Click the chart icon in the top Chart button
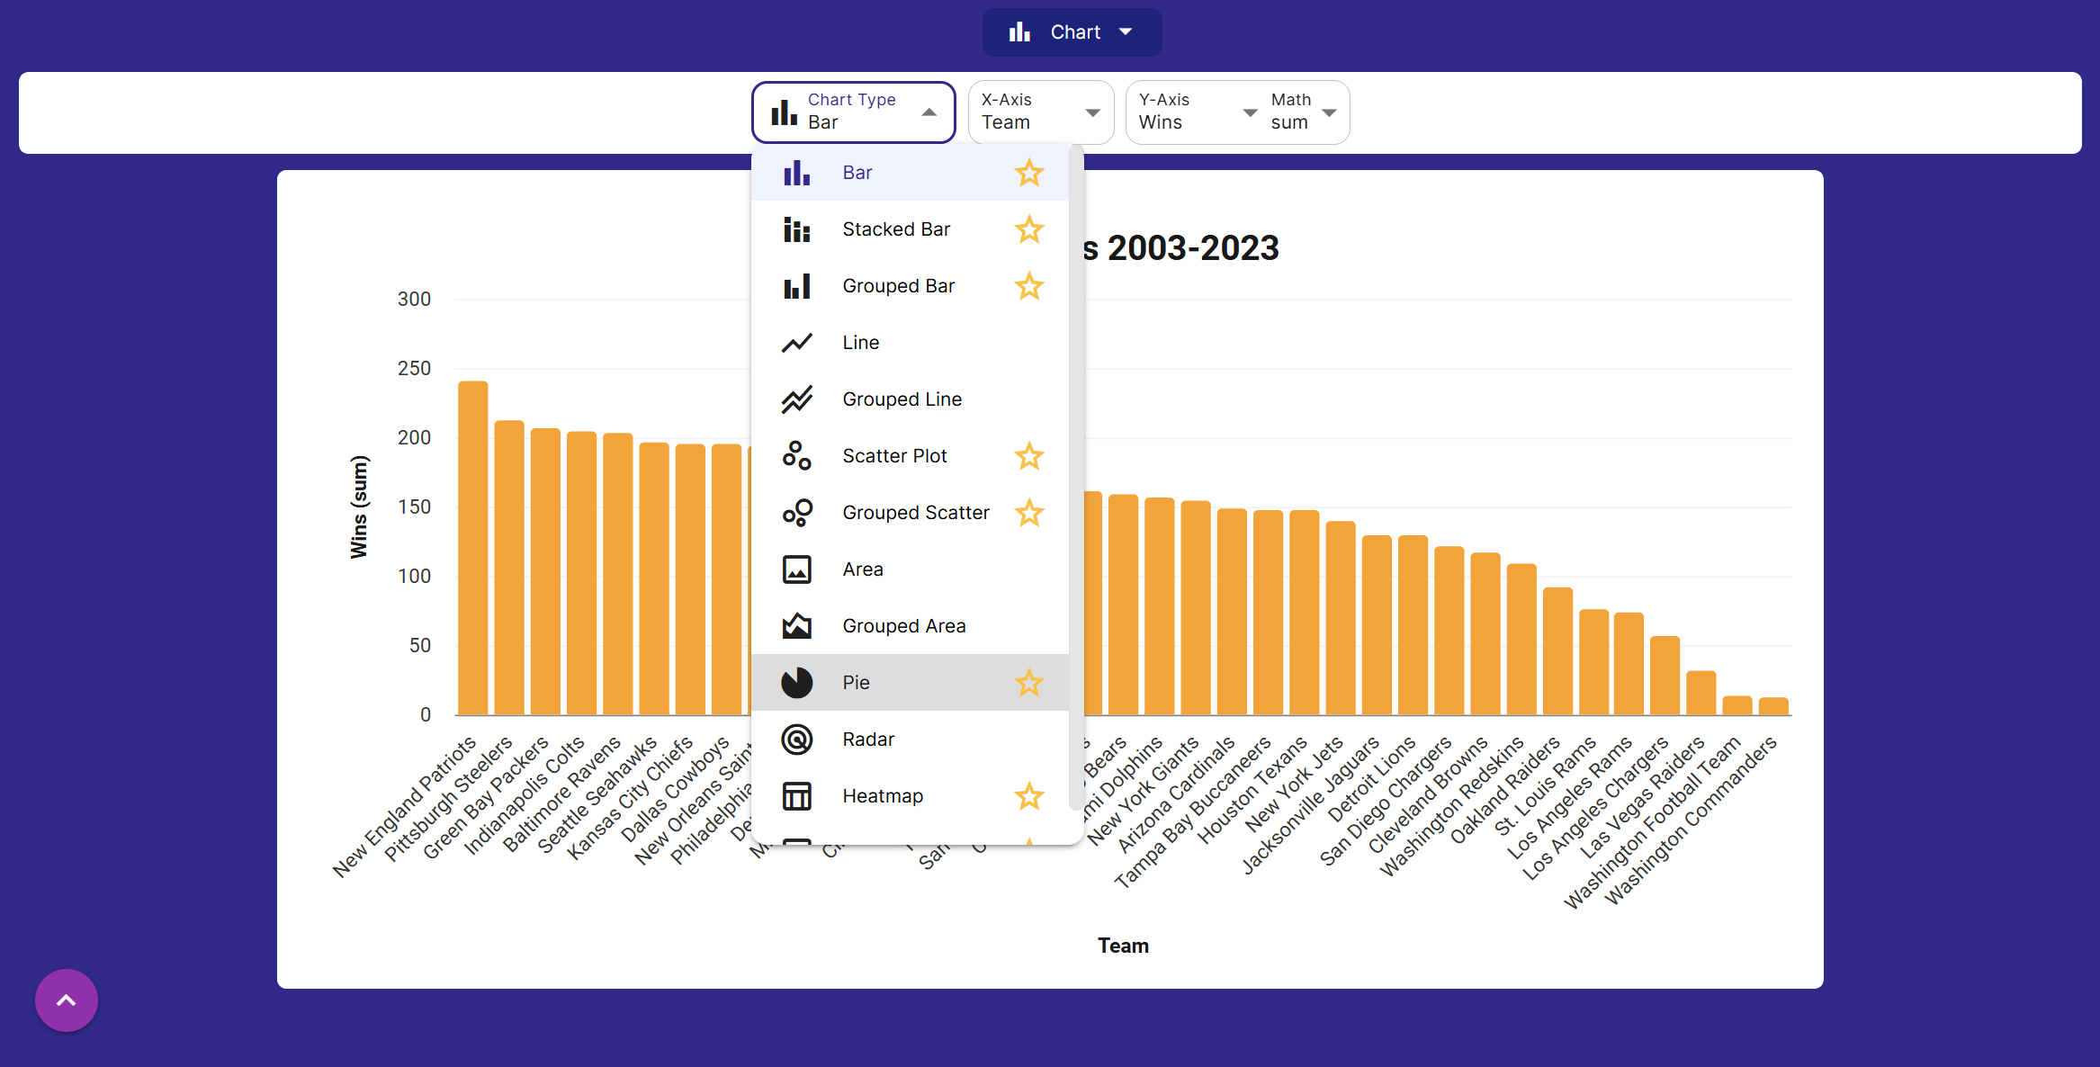2100x1067 pixels. tap(1019, 32)
